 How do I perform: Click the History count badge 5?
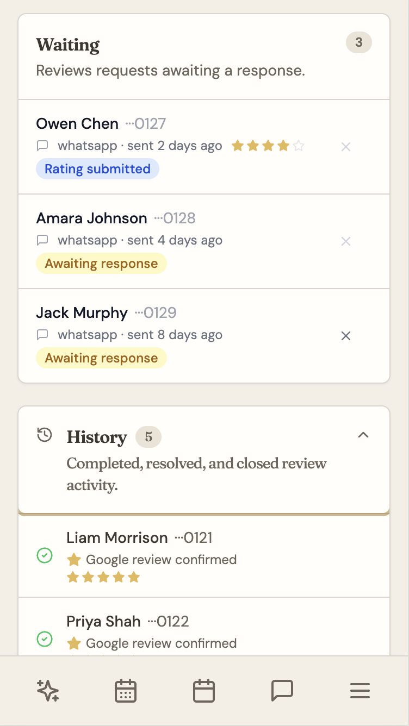click(148, 437)
